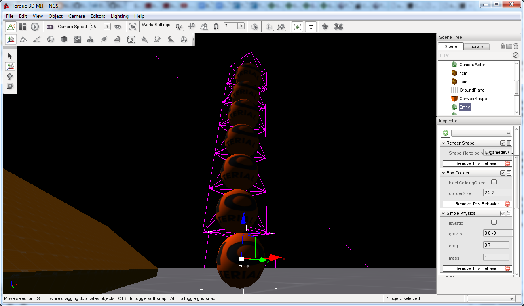Select the Move Selection tool in side palette
Screen dimensions: 524x306
point(10,66)
